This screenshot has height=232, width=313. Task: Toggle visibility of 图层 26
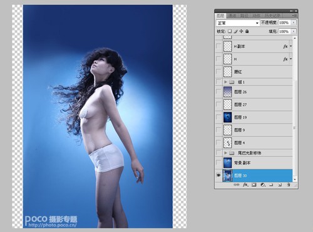tap(218, 92)
